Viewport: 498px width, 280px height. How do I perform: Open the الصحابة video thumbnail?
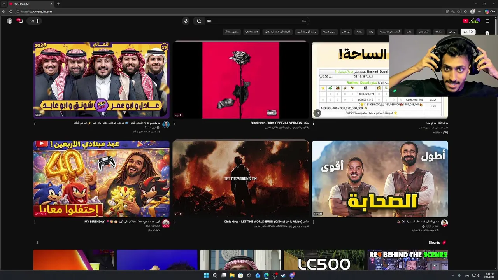380,179
